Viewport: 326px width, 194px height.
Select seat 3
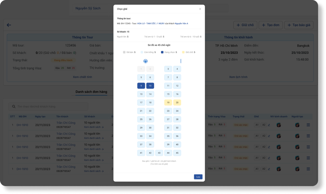[x=168, y=69]
